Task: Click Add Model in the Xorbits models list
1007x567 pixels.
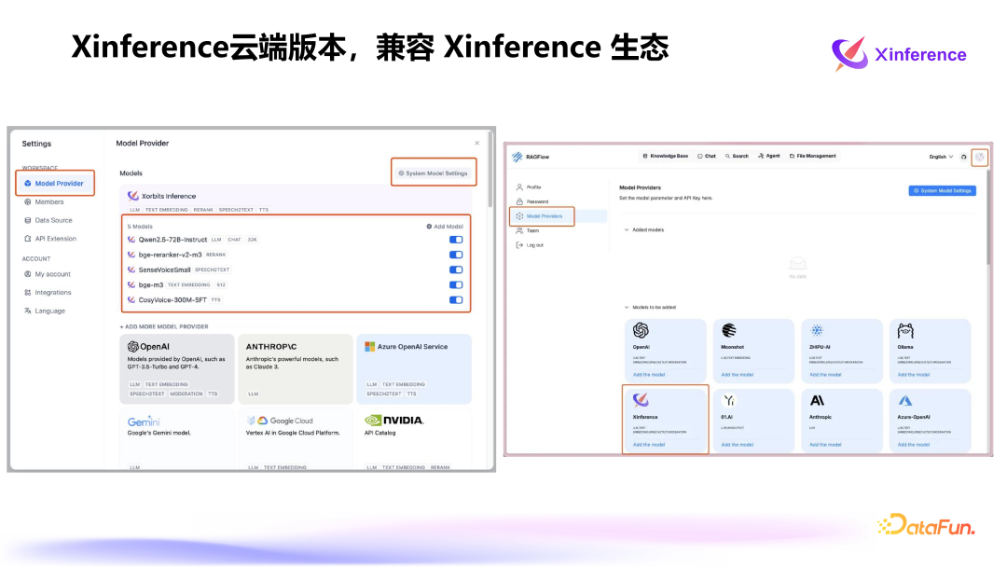Action: click(445, 227)
